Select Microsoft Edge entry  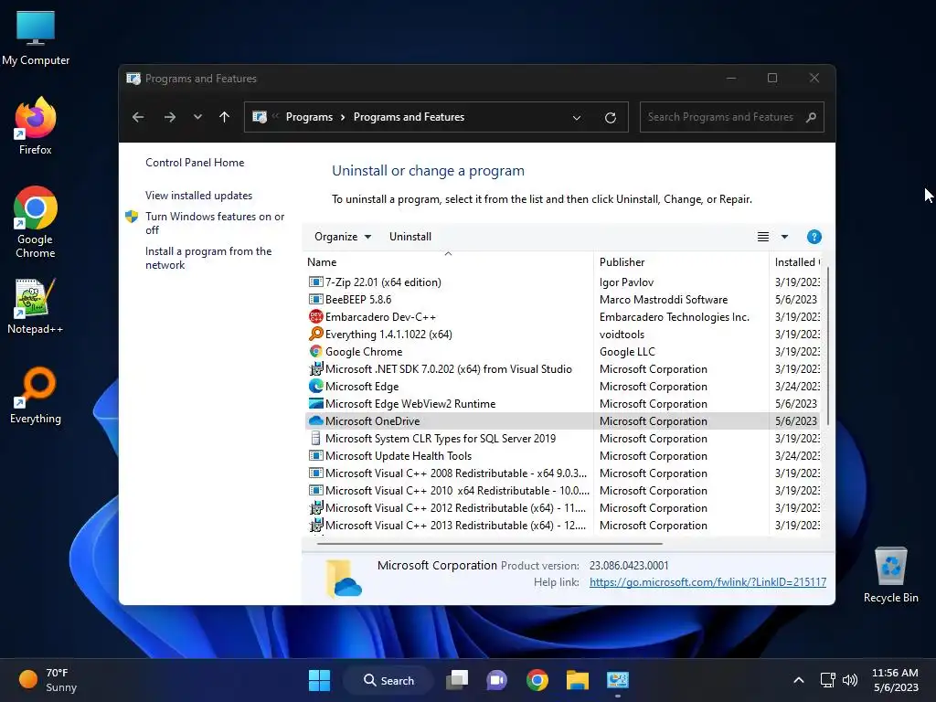coord(362,387)
